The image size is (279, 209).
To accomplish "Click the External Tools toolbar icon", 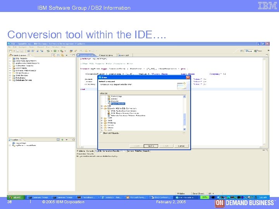I will click(62, 51).
